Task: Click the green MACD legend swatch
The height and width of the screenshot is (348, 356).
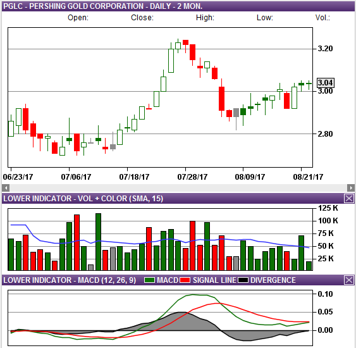Action: point(150,280)
